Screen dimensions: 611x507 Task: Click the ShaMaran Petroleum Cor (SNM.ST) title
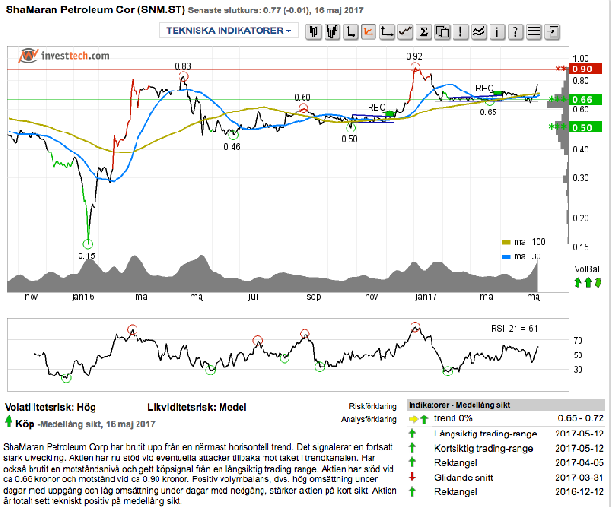tap(95, 10)
